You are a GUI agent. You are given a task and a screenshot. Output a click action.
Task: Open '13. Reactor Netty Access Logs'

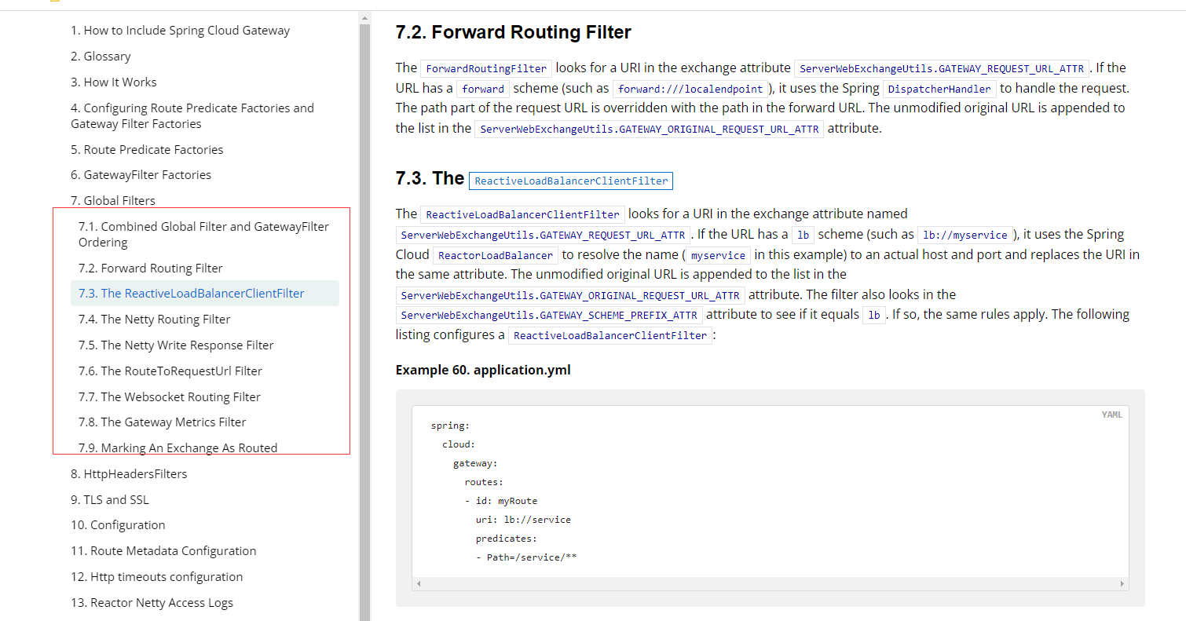(152, 603)
